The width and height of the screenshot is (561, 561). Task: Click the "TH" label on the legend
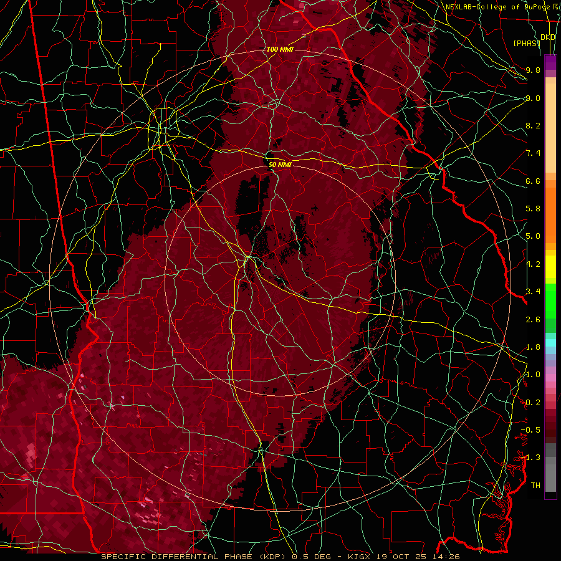coord(535,486)
